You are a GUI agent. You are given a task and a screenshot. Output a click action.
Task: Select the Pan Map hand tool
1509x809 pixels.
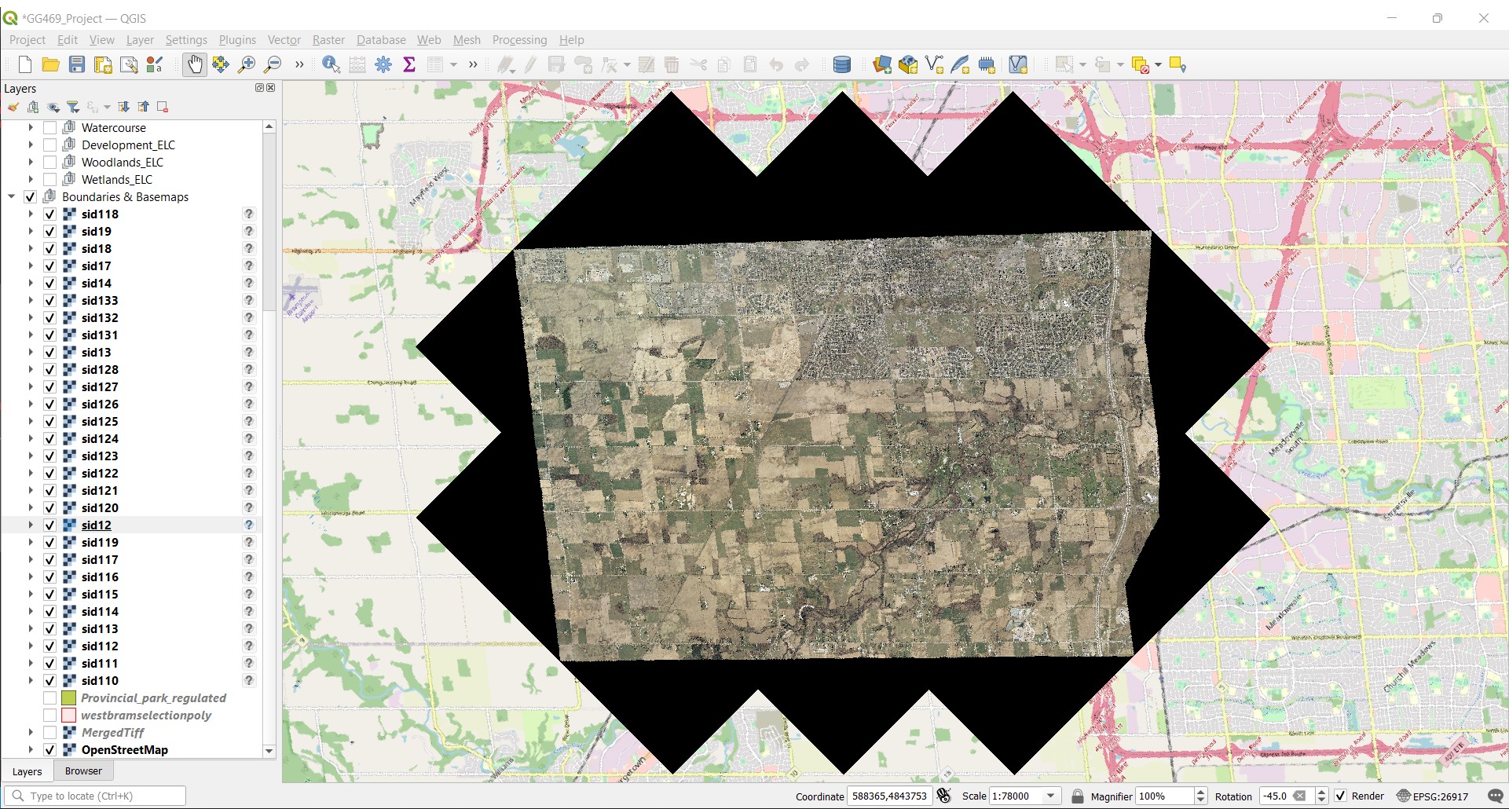(x=194, y=64)
